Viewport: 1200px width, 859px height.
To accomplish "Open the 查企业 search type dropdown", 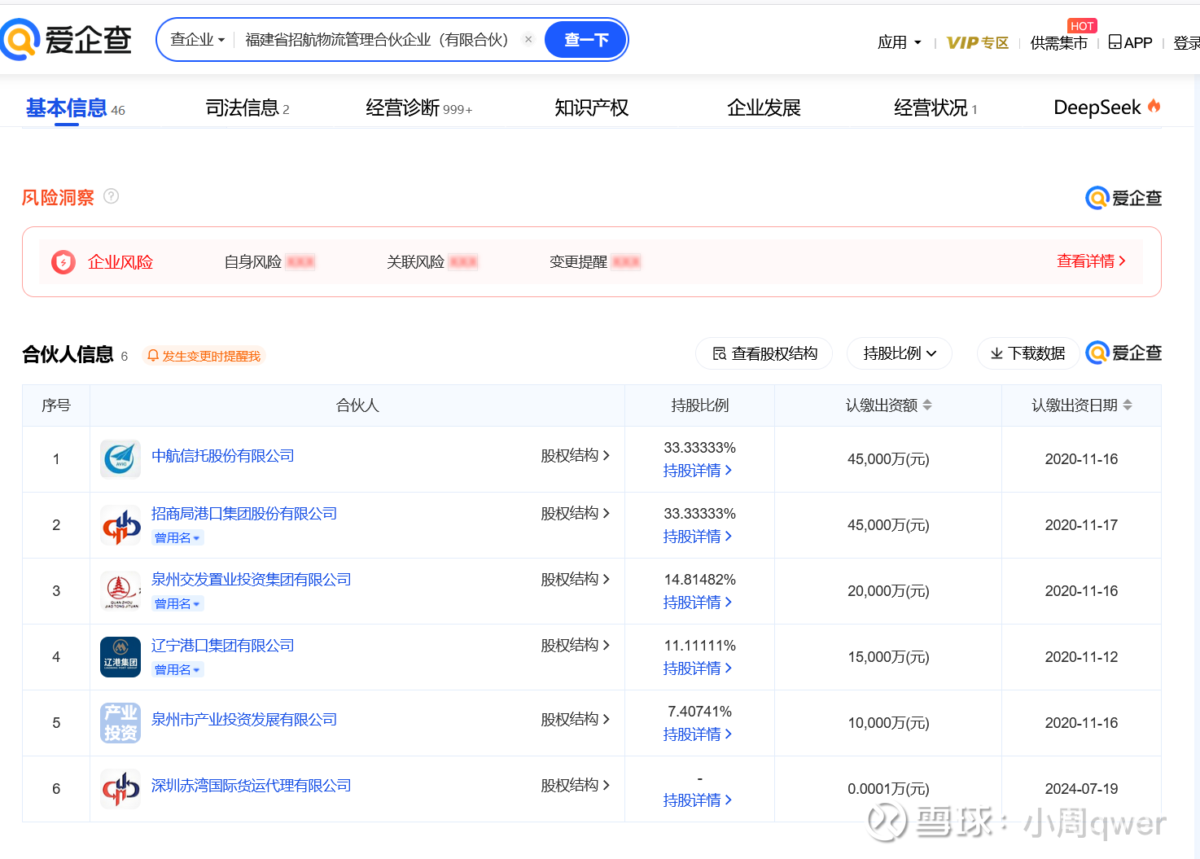I will 197,39.
